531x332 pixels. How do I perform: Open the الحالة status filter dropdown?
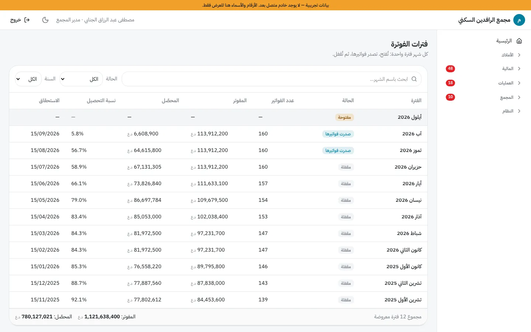point(81,79)
